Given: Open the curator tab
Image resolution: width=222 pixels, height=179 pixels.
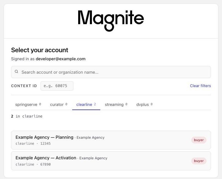Looking at the screenshot, I should 58,105.
